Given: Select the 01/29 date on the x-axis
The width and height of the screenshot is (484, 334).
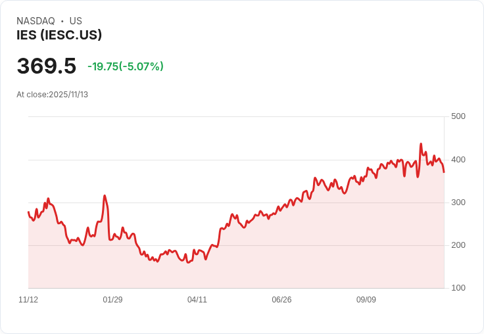Looking at the screenshot, I should tap(112, 300).
